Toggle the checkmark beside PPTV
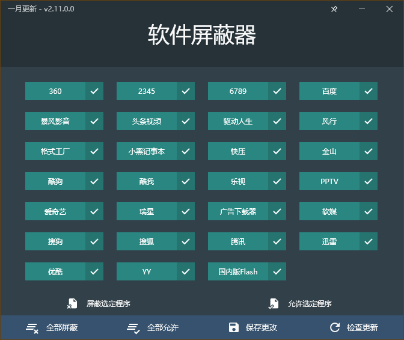This screenshot has width=404, height=340. coord(369,181)
